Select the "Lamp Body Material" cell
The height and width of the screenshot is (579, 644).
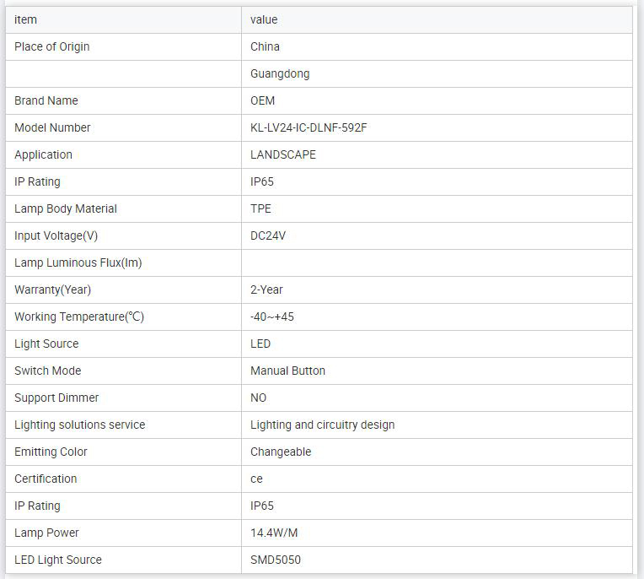[66, 208]
